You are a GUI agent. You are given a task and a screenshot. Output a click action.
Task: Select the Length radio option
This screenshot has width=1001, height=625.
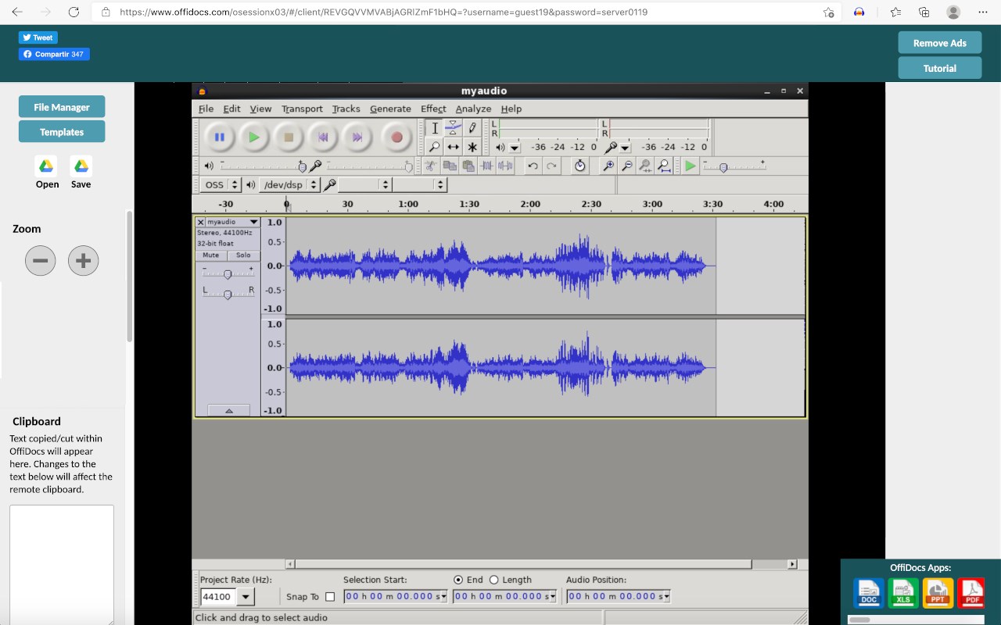point(494,580)
